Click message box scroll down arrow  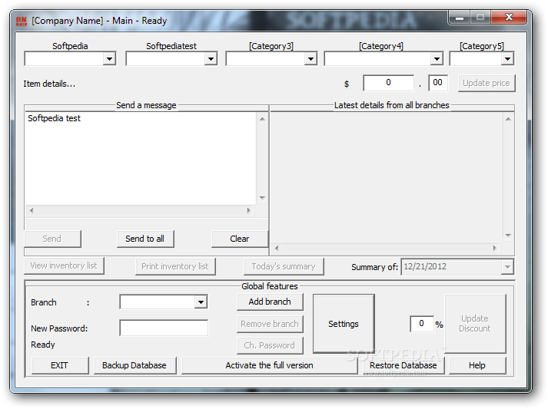[262, 198]
